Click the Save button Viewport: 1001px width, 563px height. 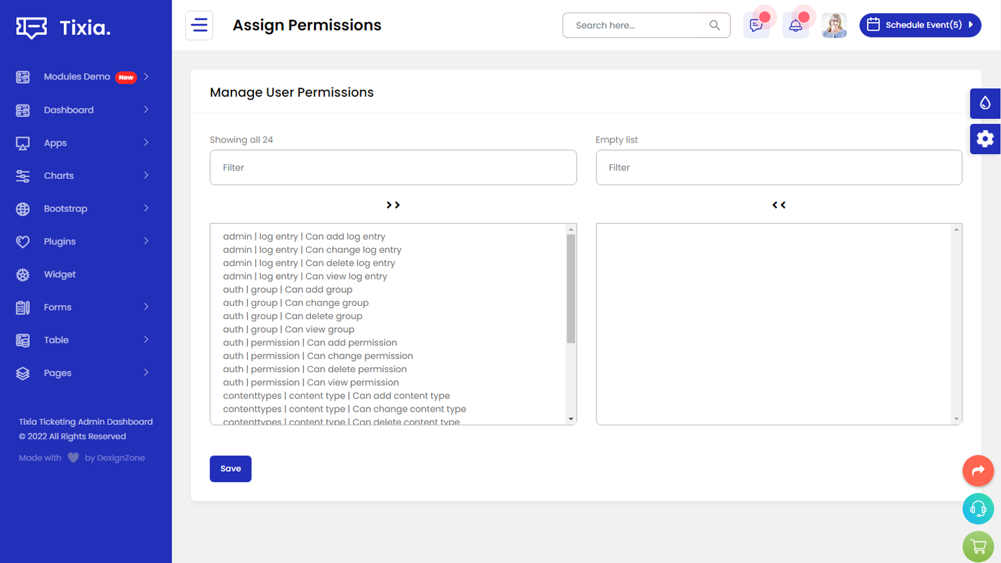click(230, 469)
